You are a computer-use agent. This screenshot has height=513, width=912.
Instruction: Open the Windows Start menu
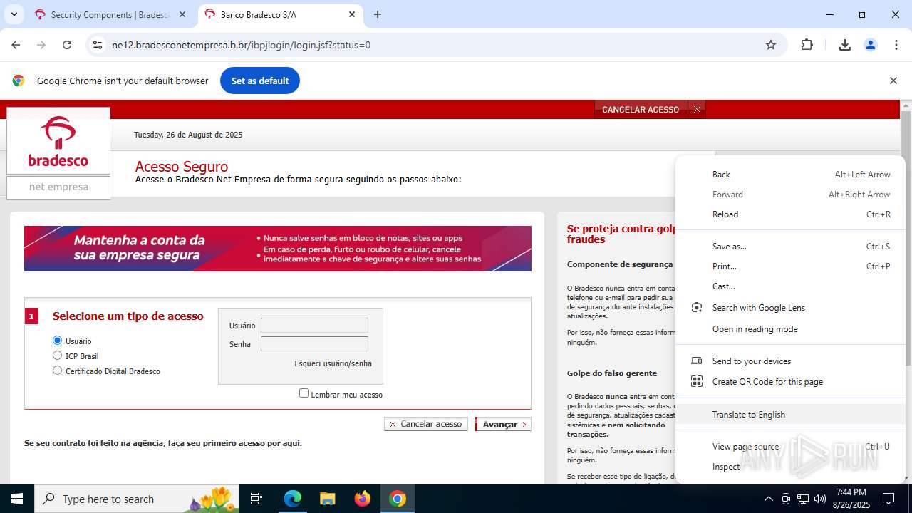17,499
